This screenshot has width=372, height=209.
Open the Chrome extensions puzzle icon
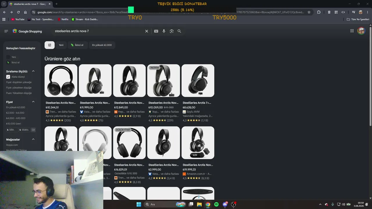pos(319,12)
